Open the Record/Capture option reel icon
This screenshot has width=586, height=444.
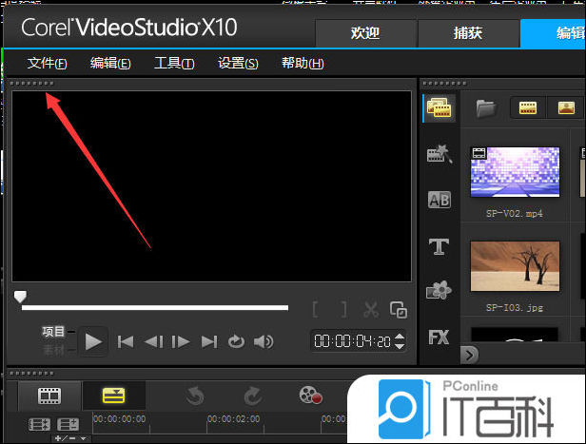(310, 396)
